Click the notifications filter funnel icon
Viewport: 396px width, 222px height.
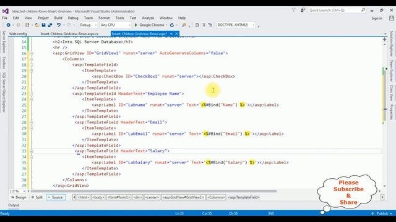(x=294, y=10)
